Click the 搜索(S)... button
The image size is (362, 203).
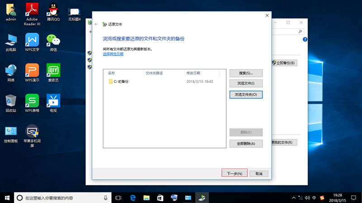(246, 73)
